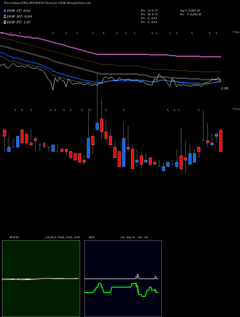Select the 'DOW PT: 1.07' legend label
The width and height of the screenshot is (240, 317).
[x=19, y=22]
